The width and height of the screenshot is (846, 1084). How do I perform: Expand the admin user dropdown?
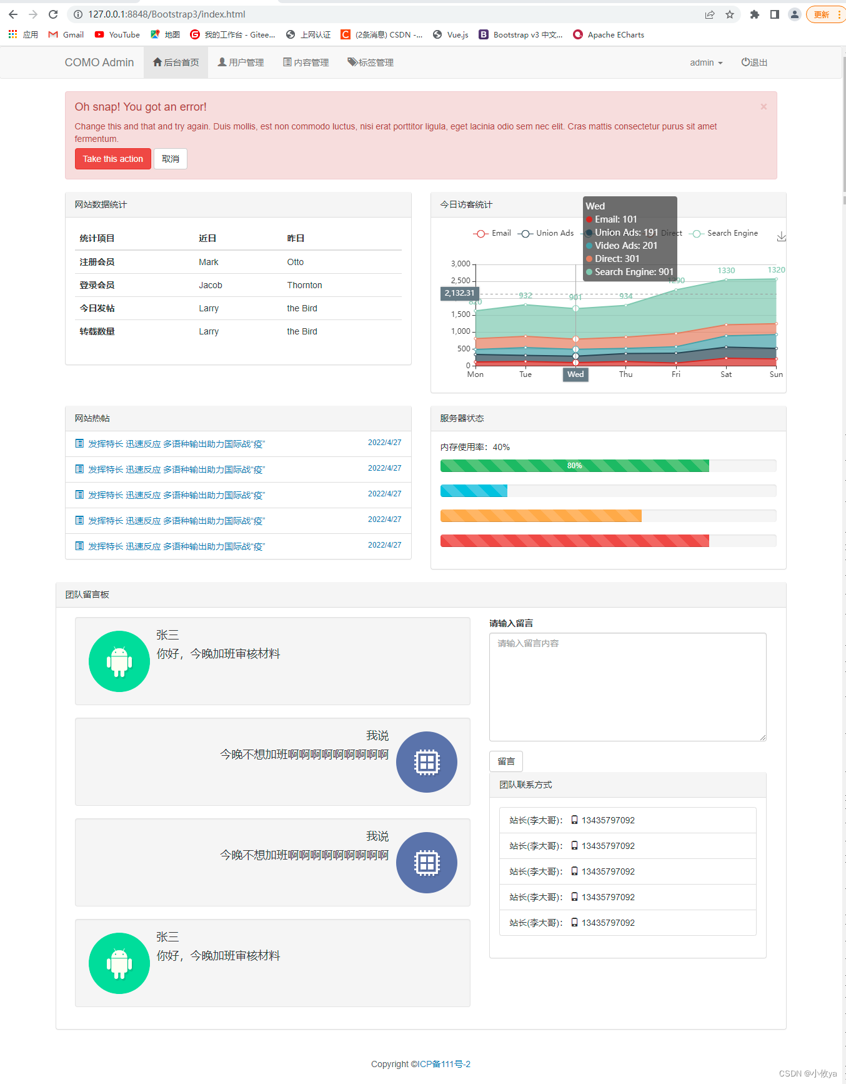706,63
